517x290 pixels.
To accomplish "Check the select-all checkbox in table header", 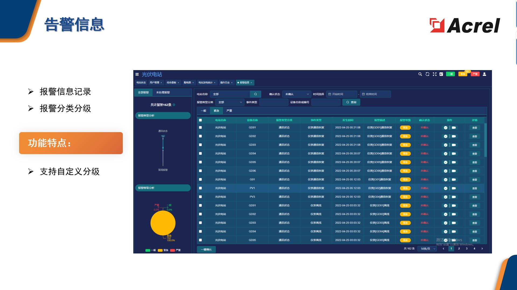I will pos(200,120).
